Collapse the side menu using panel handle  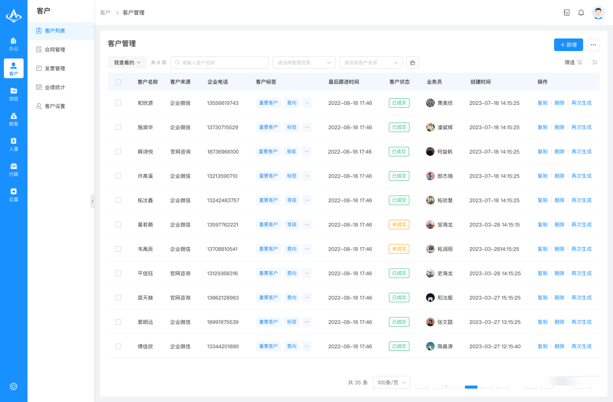coord(93,201)
